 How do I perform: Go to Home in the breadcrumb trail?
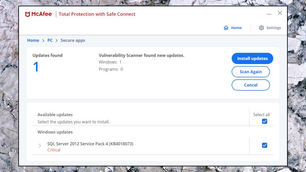point(33,40)
